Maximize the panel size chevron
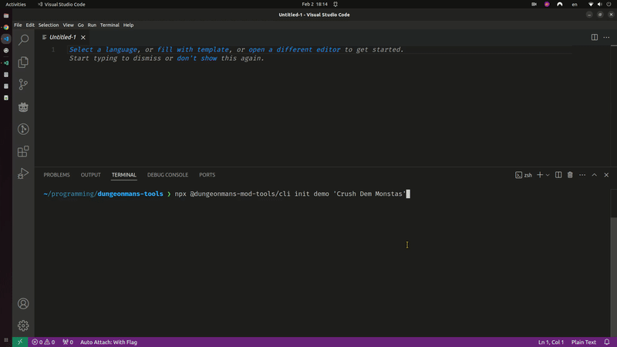 594,175
